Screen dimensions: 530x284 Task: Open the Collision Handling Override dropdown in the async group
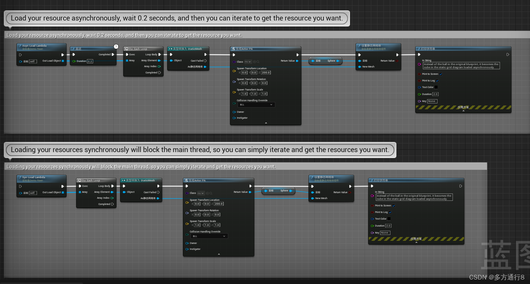point(256,105)
